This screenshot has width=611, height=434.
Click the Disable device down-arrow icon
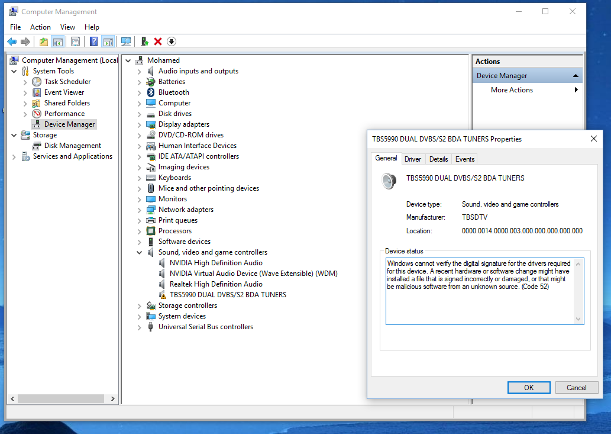click(172, 41)
